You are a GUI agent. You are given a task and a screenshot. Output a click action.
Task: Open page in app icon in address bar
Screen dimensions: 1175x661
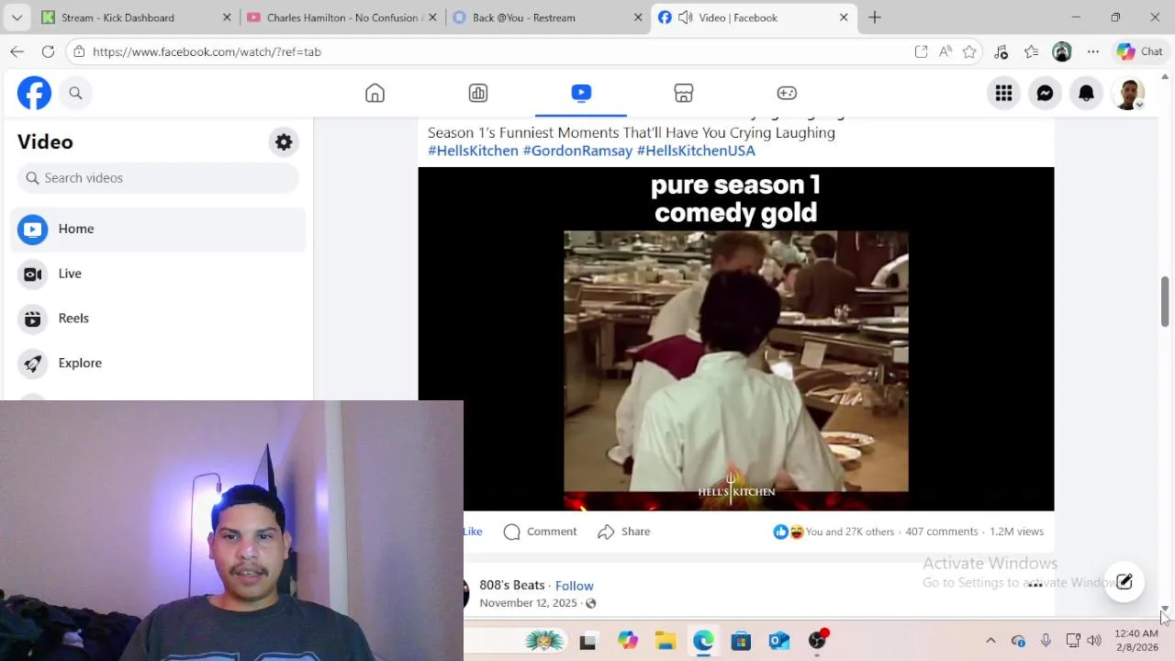(x=921, y=51)
